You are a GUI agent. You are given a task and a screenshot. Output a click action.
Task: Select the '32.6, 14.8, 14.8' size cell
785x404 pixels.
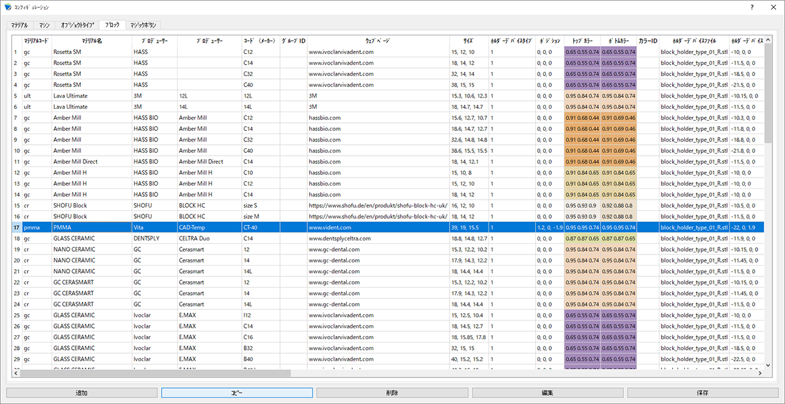[x=469, y=140]
